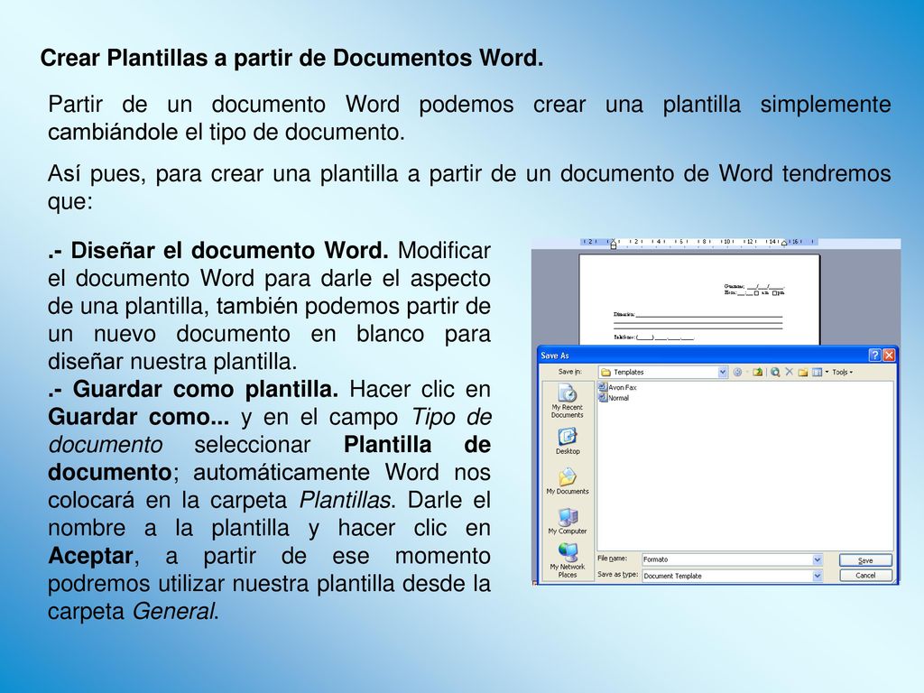The height and width of the screenshot is (693, 924).
Task: Open My Computer in places bar
Action: click(x=567, y=521)
